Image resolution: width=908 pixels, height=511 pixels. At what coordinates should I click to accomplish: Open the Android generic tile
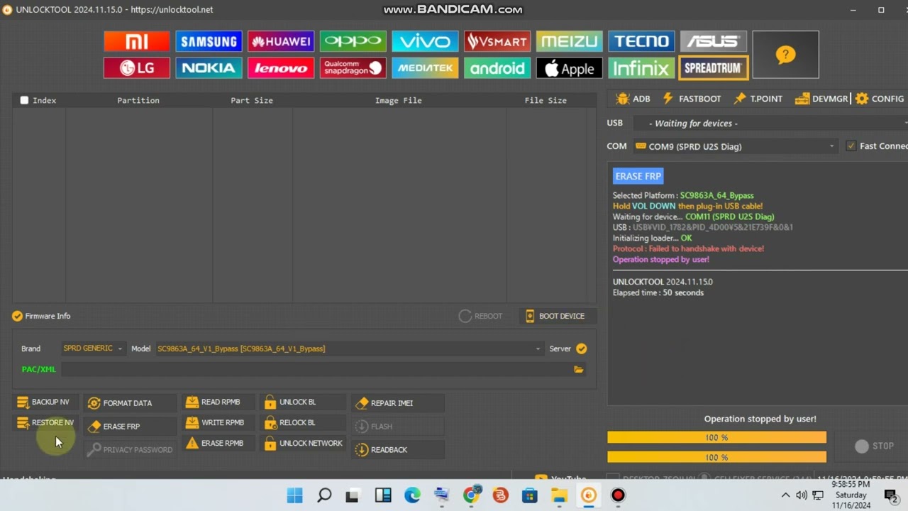497,68
